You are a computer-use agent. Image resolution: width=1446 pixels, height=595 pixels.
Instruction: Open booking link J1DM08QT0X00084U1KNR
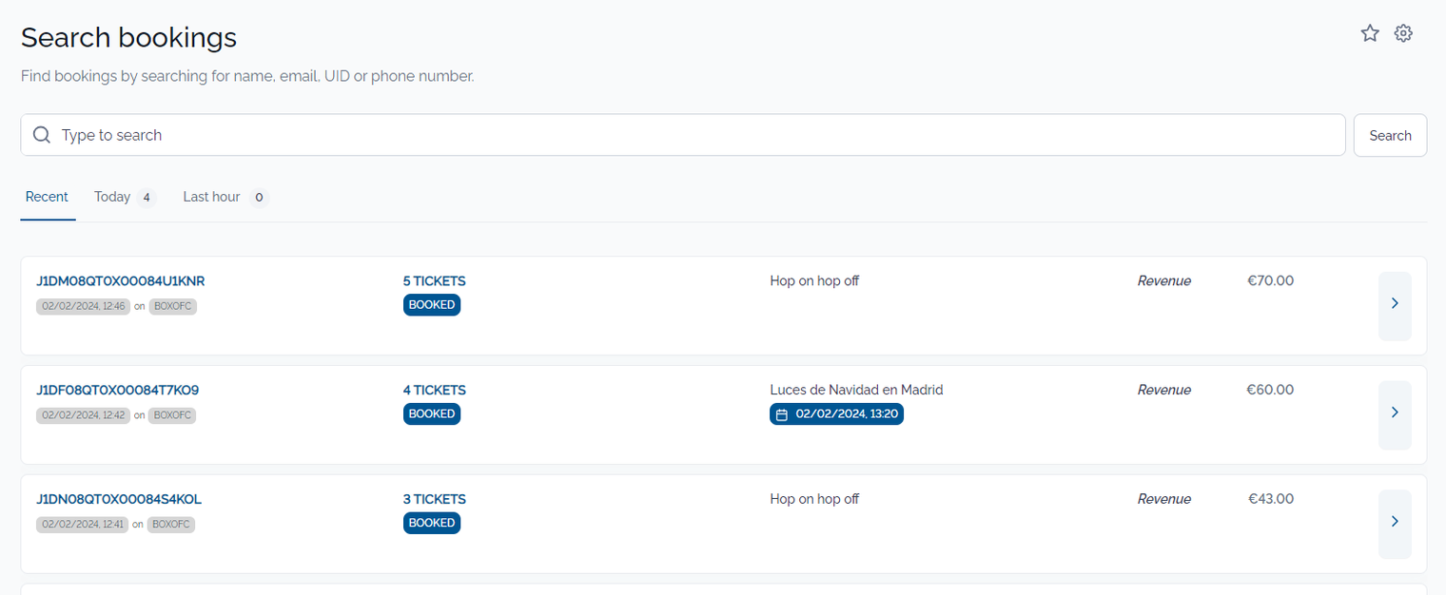click(x=121, y=281)
